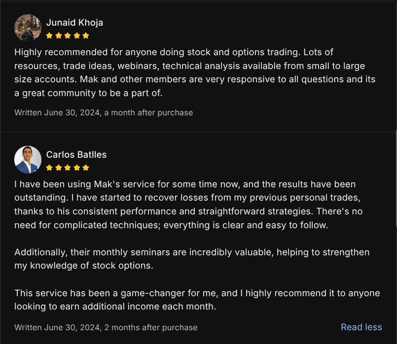Click the fourth star in Junaid Khoja's rating

coord(77,35)
